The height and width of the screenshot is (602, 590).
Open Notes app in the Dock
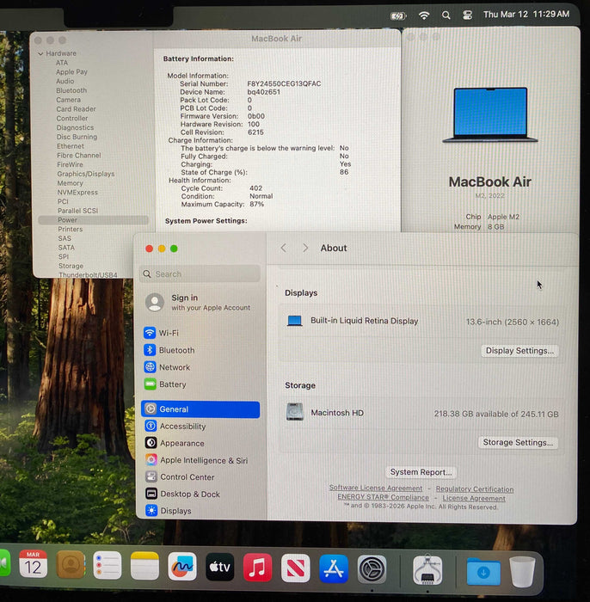[144, 566]
